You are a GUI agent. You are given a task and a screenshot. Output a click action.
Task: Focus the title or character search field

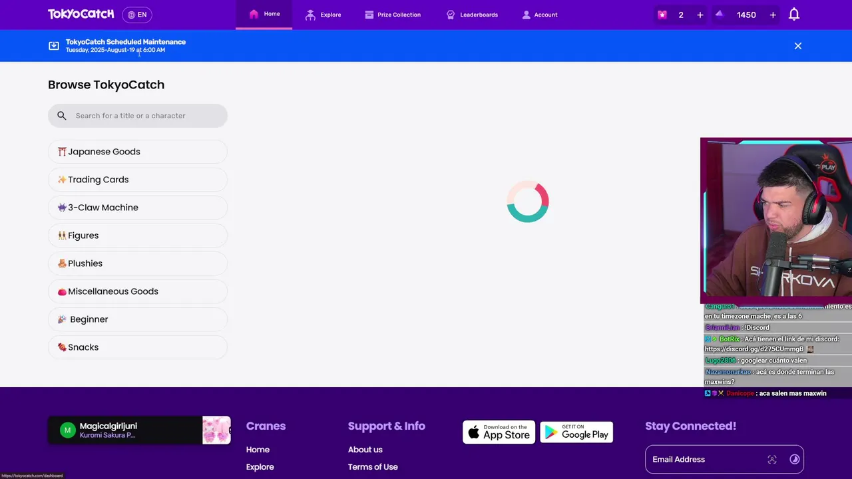coord(138,116)
